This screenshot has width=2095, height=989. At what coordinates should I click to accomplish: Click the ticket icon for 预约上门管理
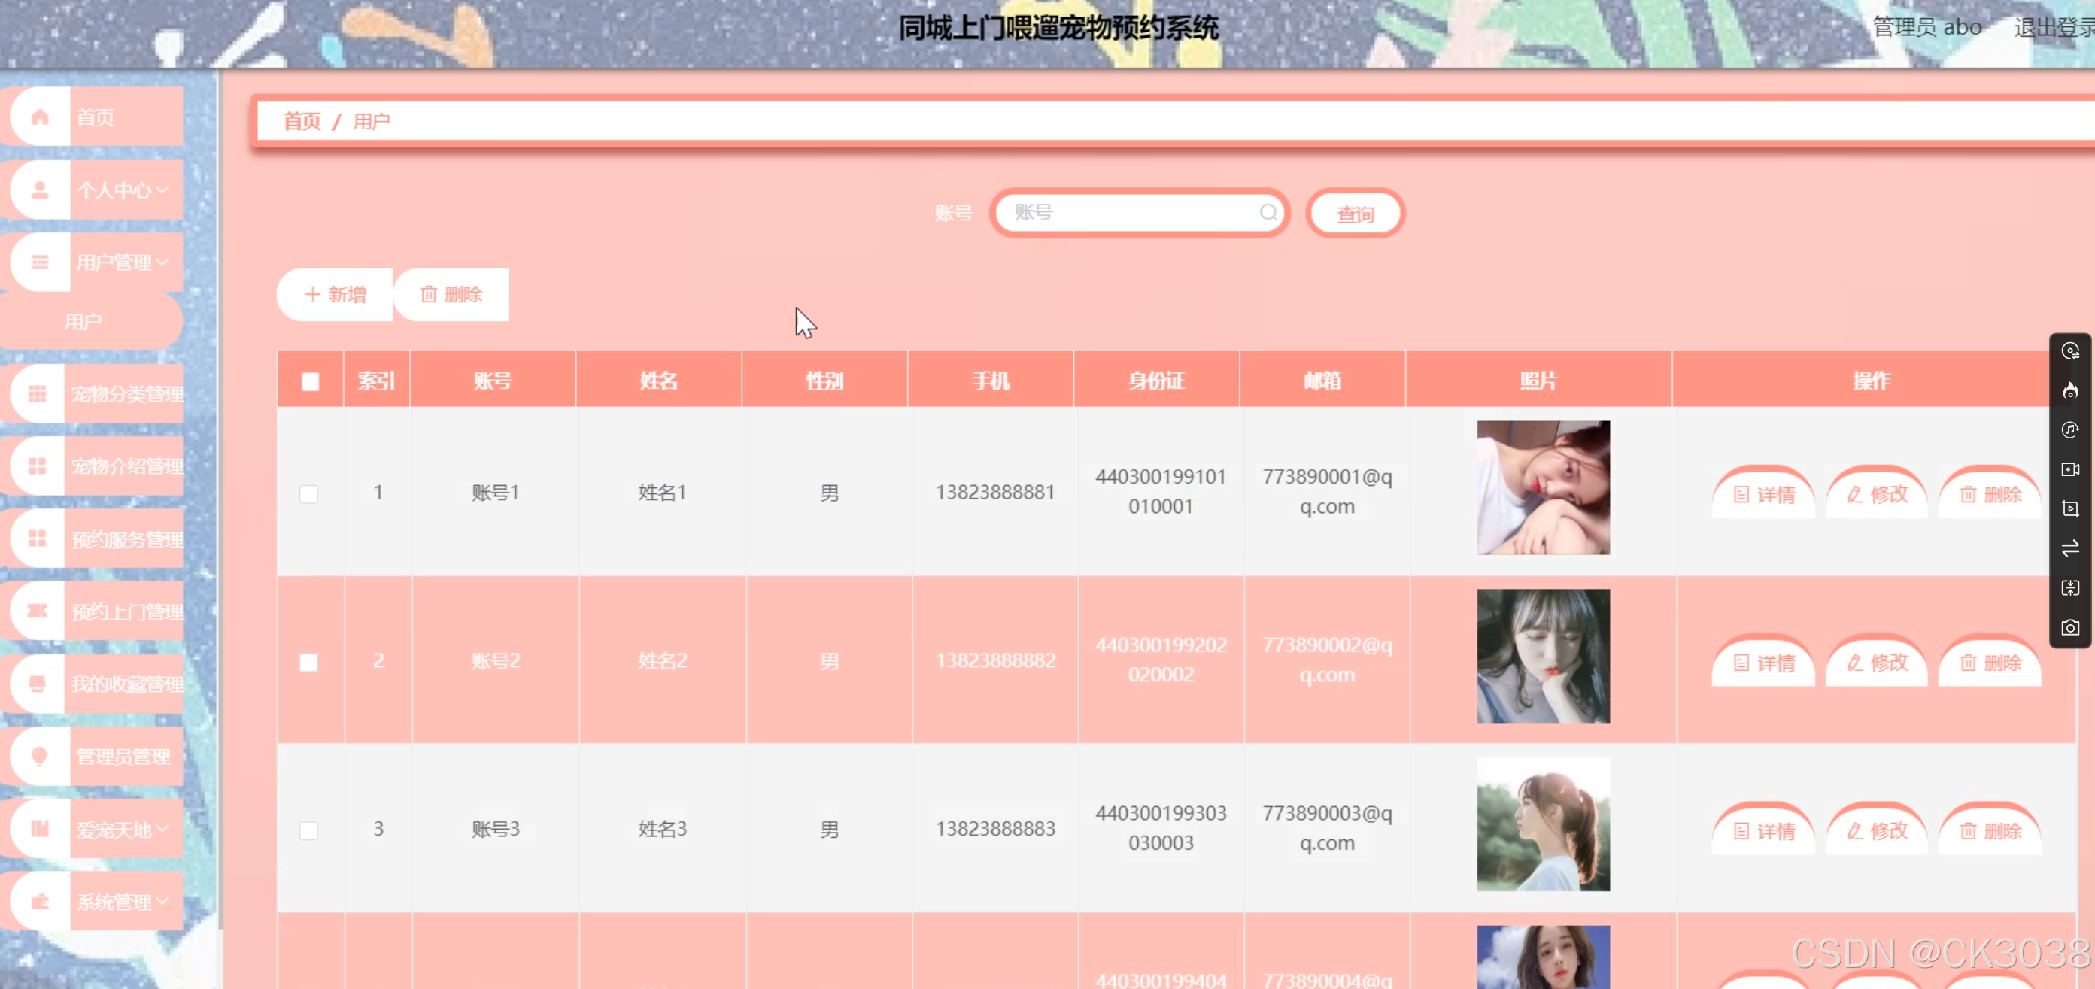(38, 611)
